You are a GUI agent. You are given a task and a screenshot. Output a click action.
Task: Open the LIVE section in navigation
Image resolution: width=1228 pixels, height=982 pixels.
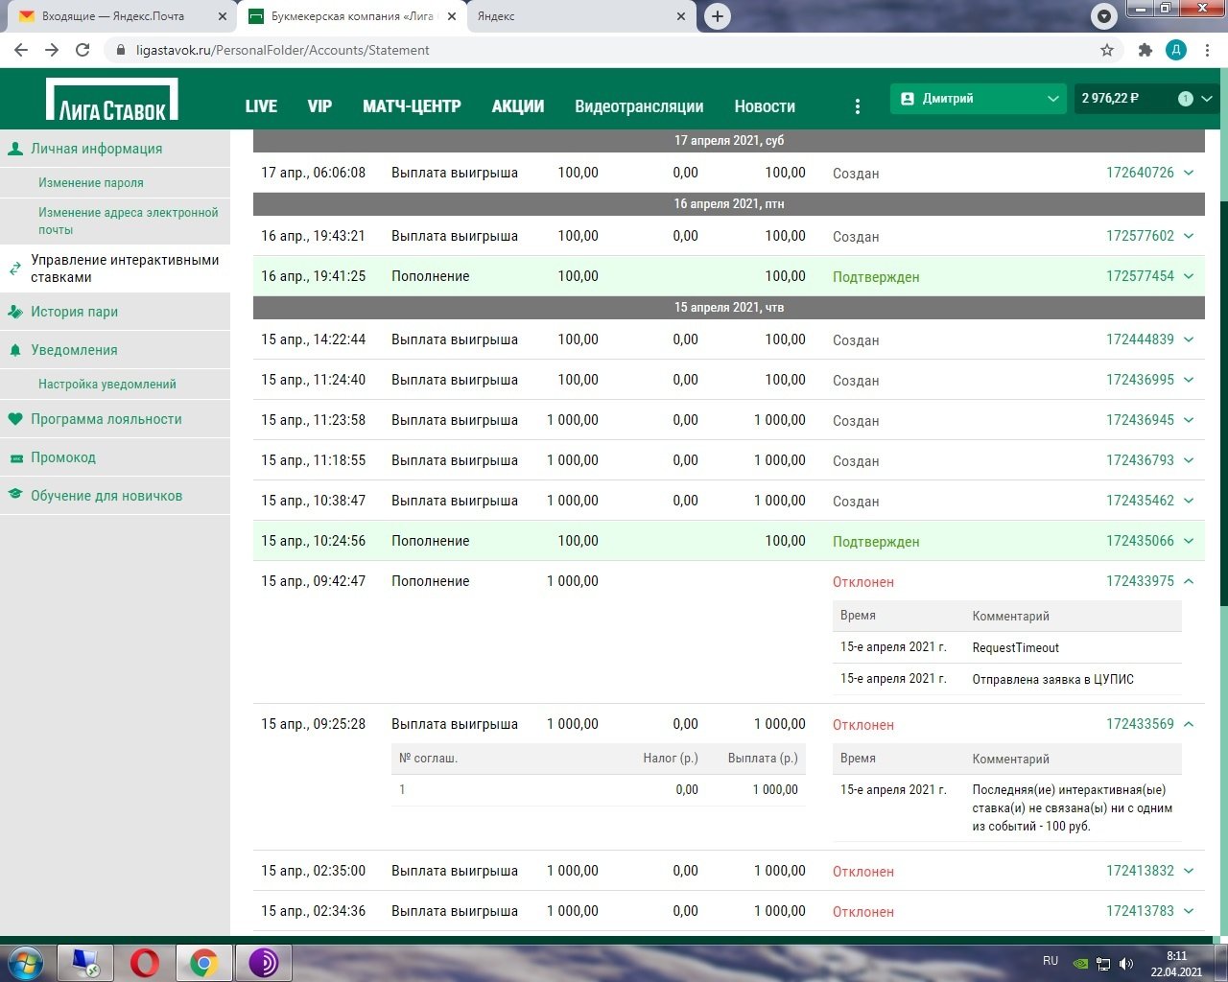[x=261, y=106]
